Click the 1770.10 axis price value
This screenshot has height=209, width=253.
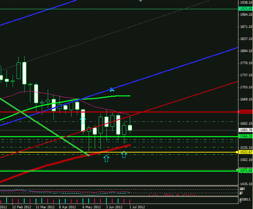(x=246, y=63)
